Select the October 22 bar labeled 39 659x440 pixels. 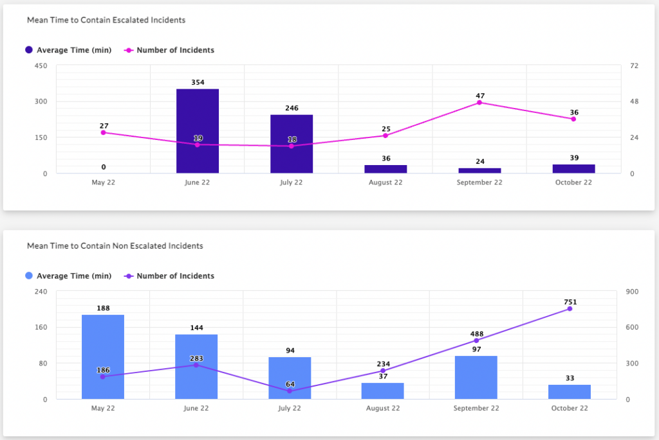tap(573, 168)
